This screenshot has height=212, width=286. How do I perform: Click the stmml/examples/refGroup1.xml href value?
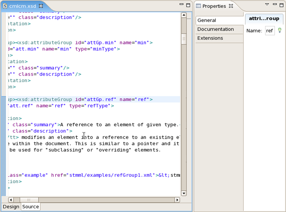(111, 175)
